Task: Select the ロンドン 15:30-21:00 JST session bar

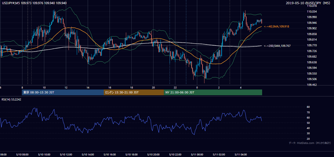Action: (134, 92)
